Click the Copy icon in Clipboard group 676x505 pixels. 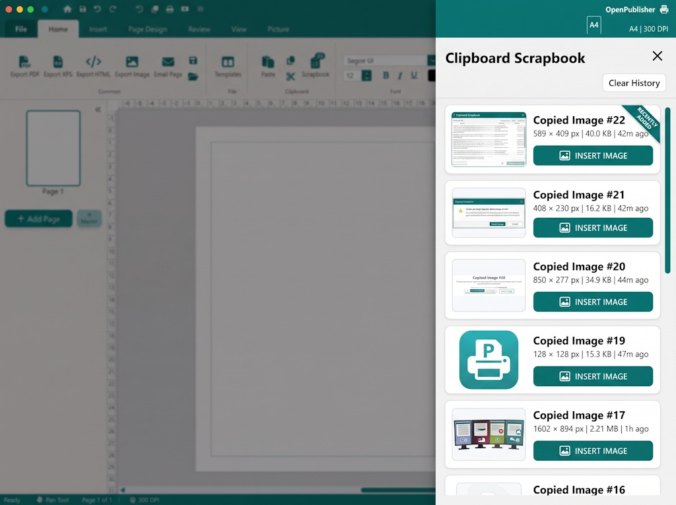tap(290, 60)
